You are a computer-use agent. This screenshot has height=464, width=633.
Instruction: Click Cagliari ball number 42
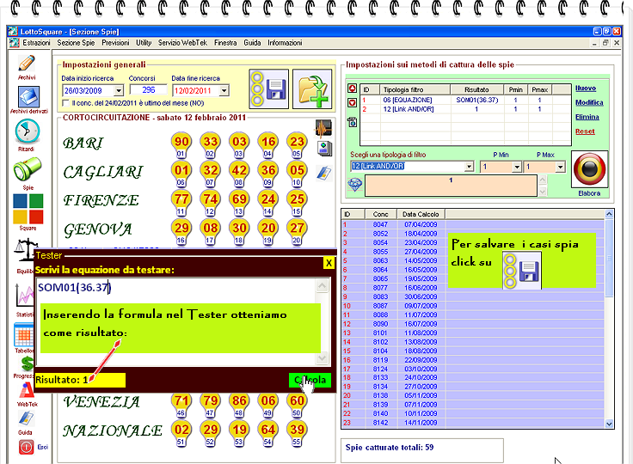239,170
